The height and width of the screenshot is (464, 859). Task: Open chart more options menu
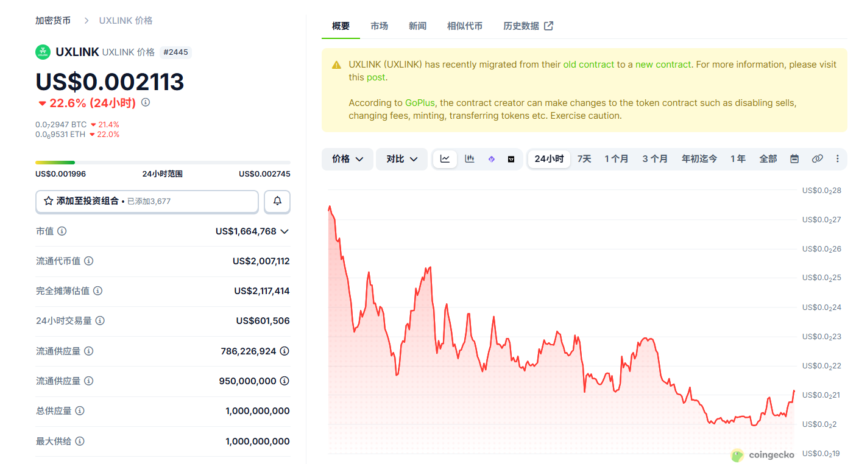(838, 159)
